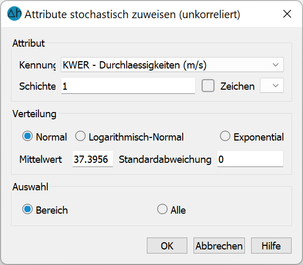Click the Abbrechen button
This screenshot has height=265, width=303.
pos(219,246)
